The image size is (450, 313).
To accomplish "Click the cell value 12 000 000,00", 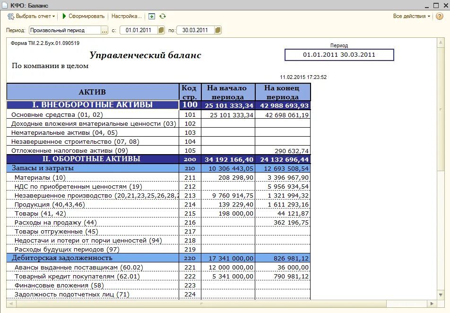I will [228, 267].
